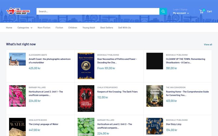Open CLEANIN' UP THE TOWN title link
The image size is (218, 136).
coord(186,61)
